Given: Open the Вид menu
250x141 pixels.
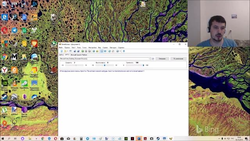Looking at the screenshot, I should (100, 48).
